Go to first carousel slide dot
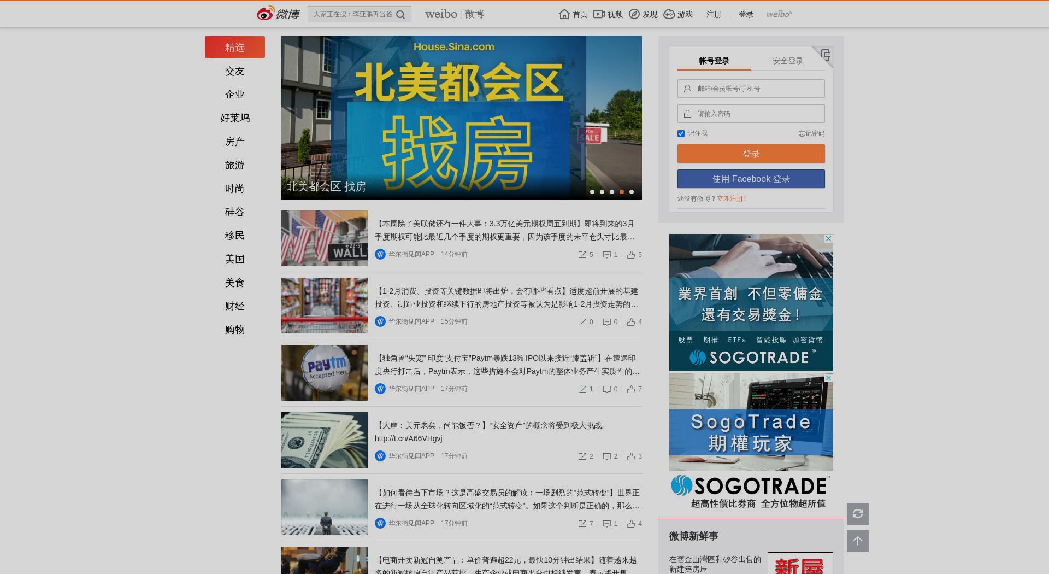The image size is (1049, 574). [592, 192]
